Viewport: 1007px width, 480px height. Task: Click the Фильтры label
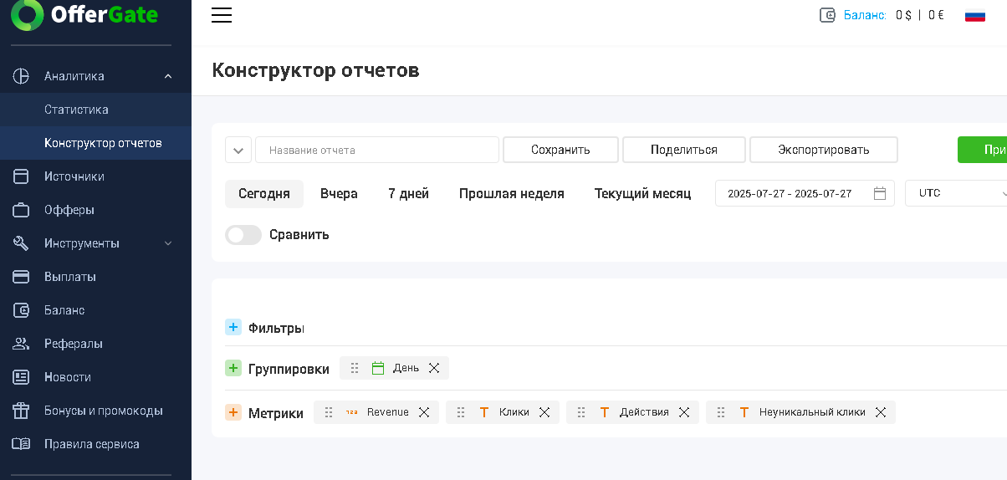[276, 328]
